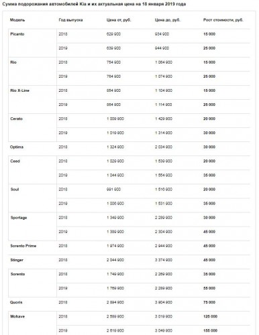The height and width of the screenshot is (335, 259).
Task: Select the Soul row label
Action: pyautogui.click(x=15, y=189)
